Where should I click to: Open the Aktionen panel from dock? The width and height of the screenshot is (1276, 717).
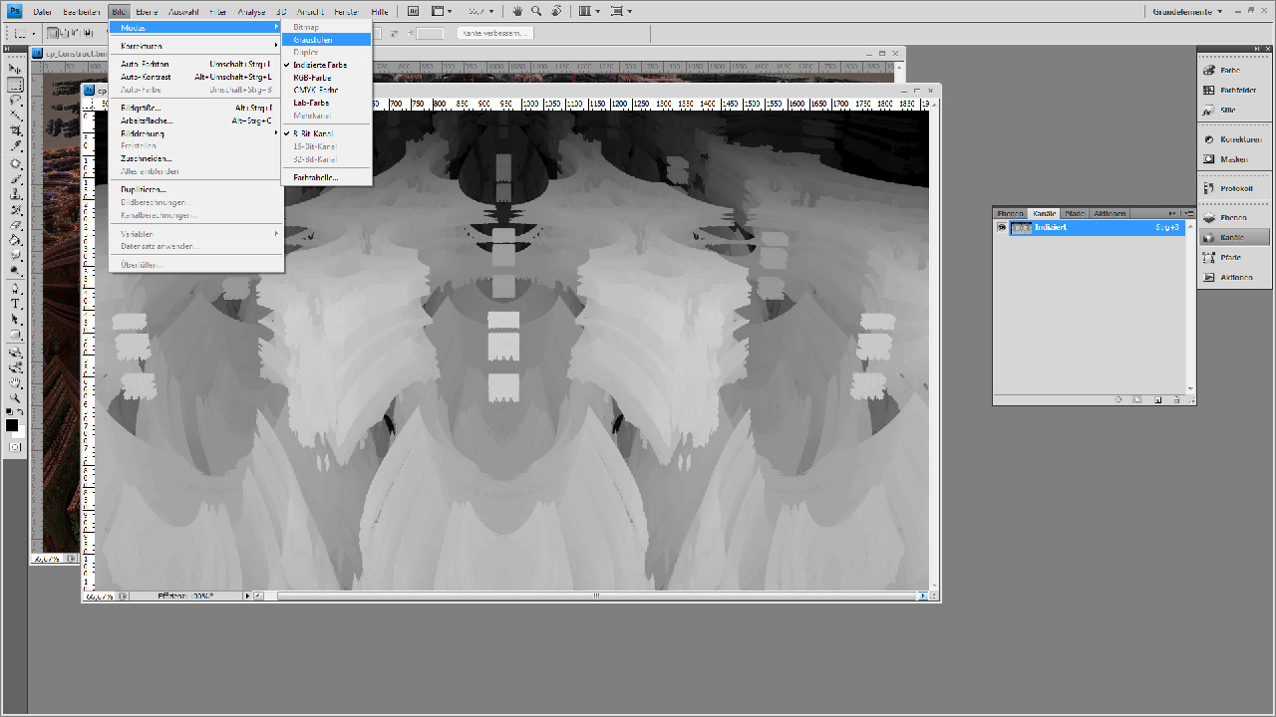point(1234,277)
